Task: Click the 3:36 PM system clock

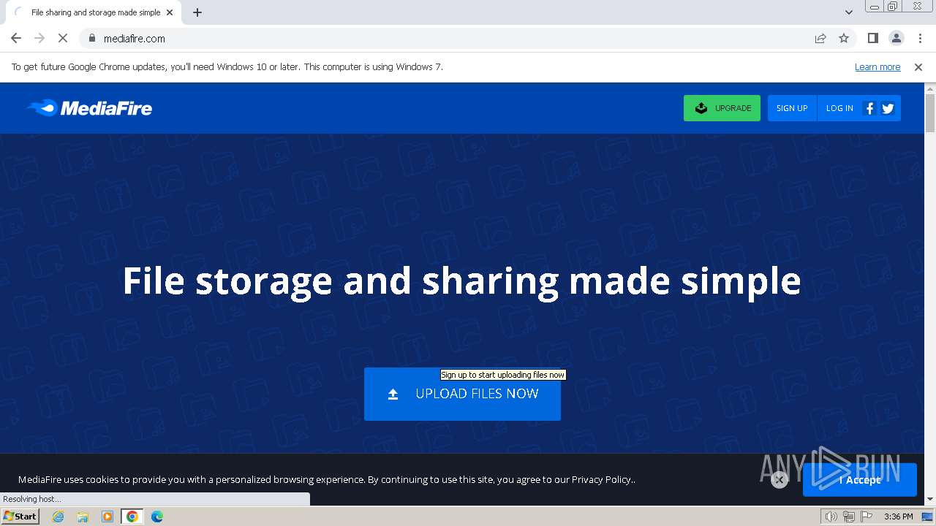Action: (898, 517)
